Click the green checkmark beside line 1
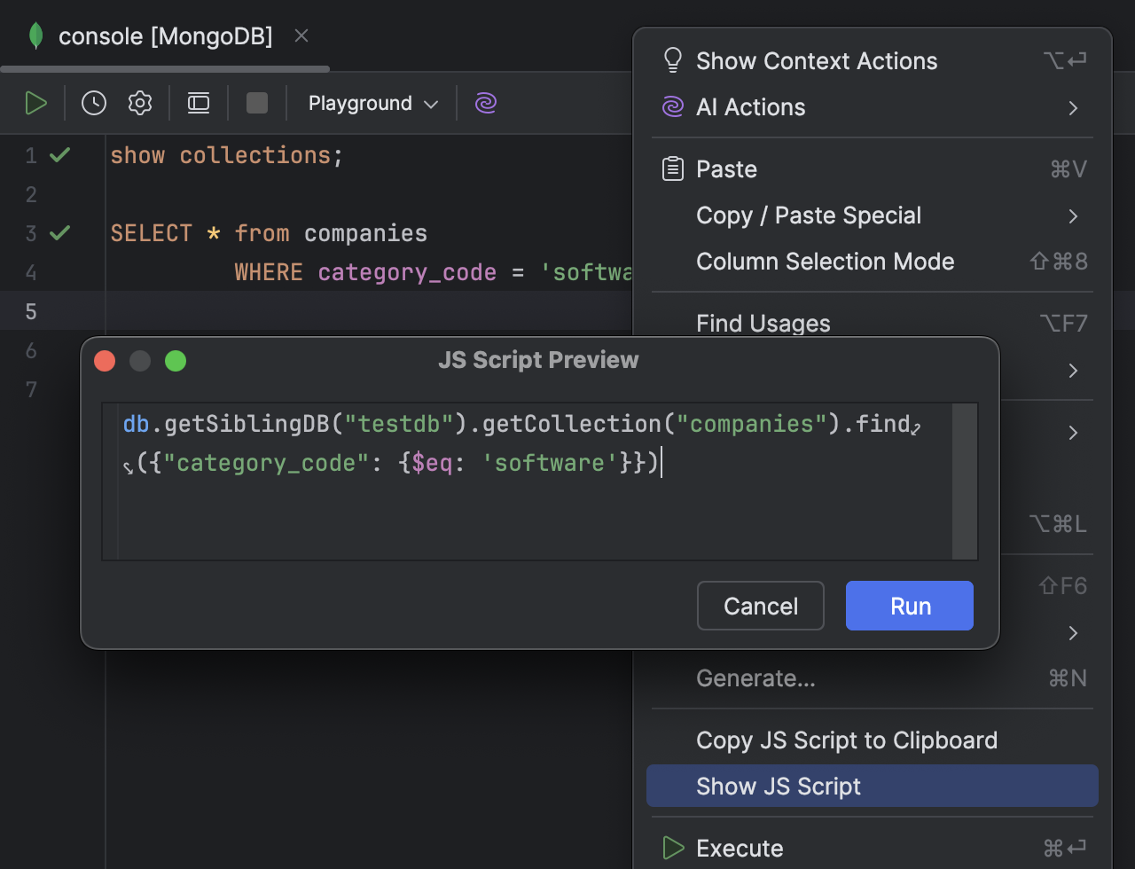 59,154
